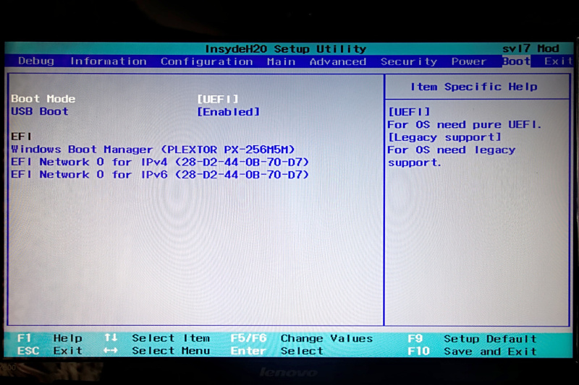Click the InsydeH20 Setup Utility title
This screenshot has height=385, width=579.
click(285, 48)
